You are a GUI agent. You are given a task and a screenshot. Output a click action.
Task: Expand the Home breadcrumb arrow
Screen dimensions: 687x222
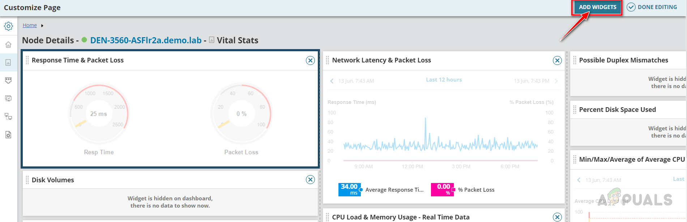pos(42,26)
